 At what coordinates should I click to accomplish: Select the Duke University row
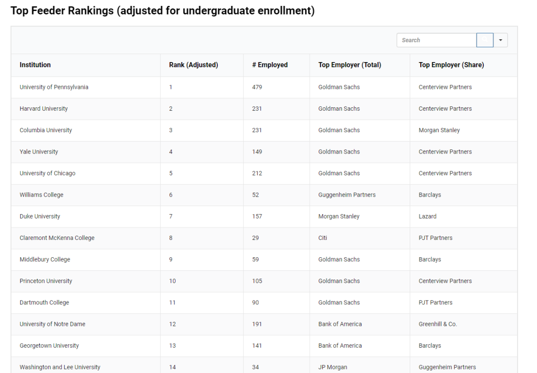click(40, 217)
